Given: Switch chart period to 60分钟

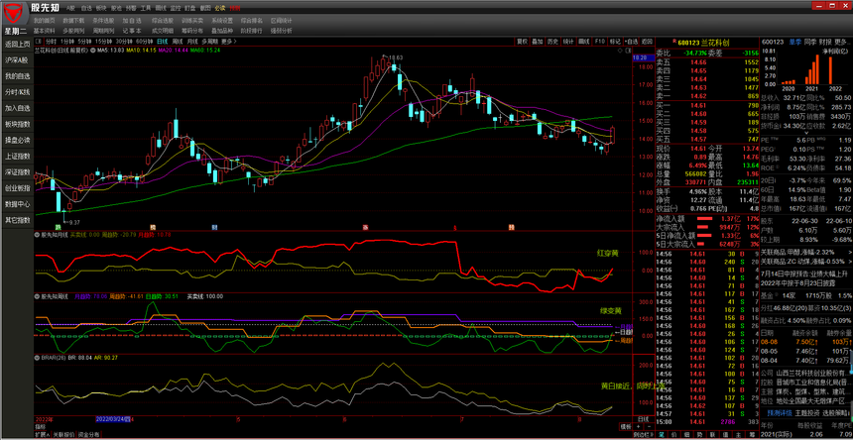Looking at the screenshot, I should click(x=144, y=42).
